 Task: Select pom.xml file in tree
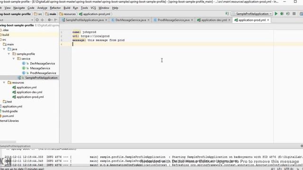click(8, 116)
